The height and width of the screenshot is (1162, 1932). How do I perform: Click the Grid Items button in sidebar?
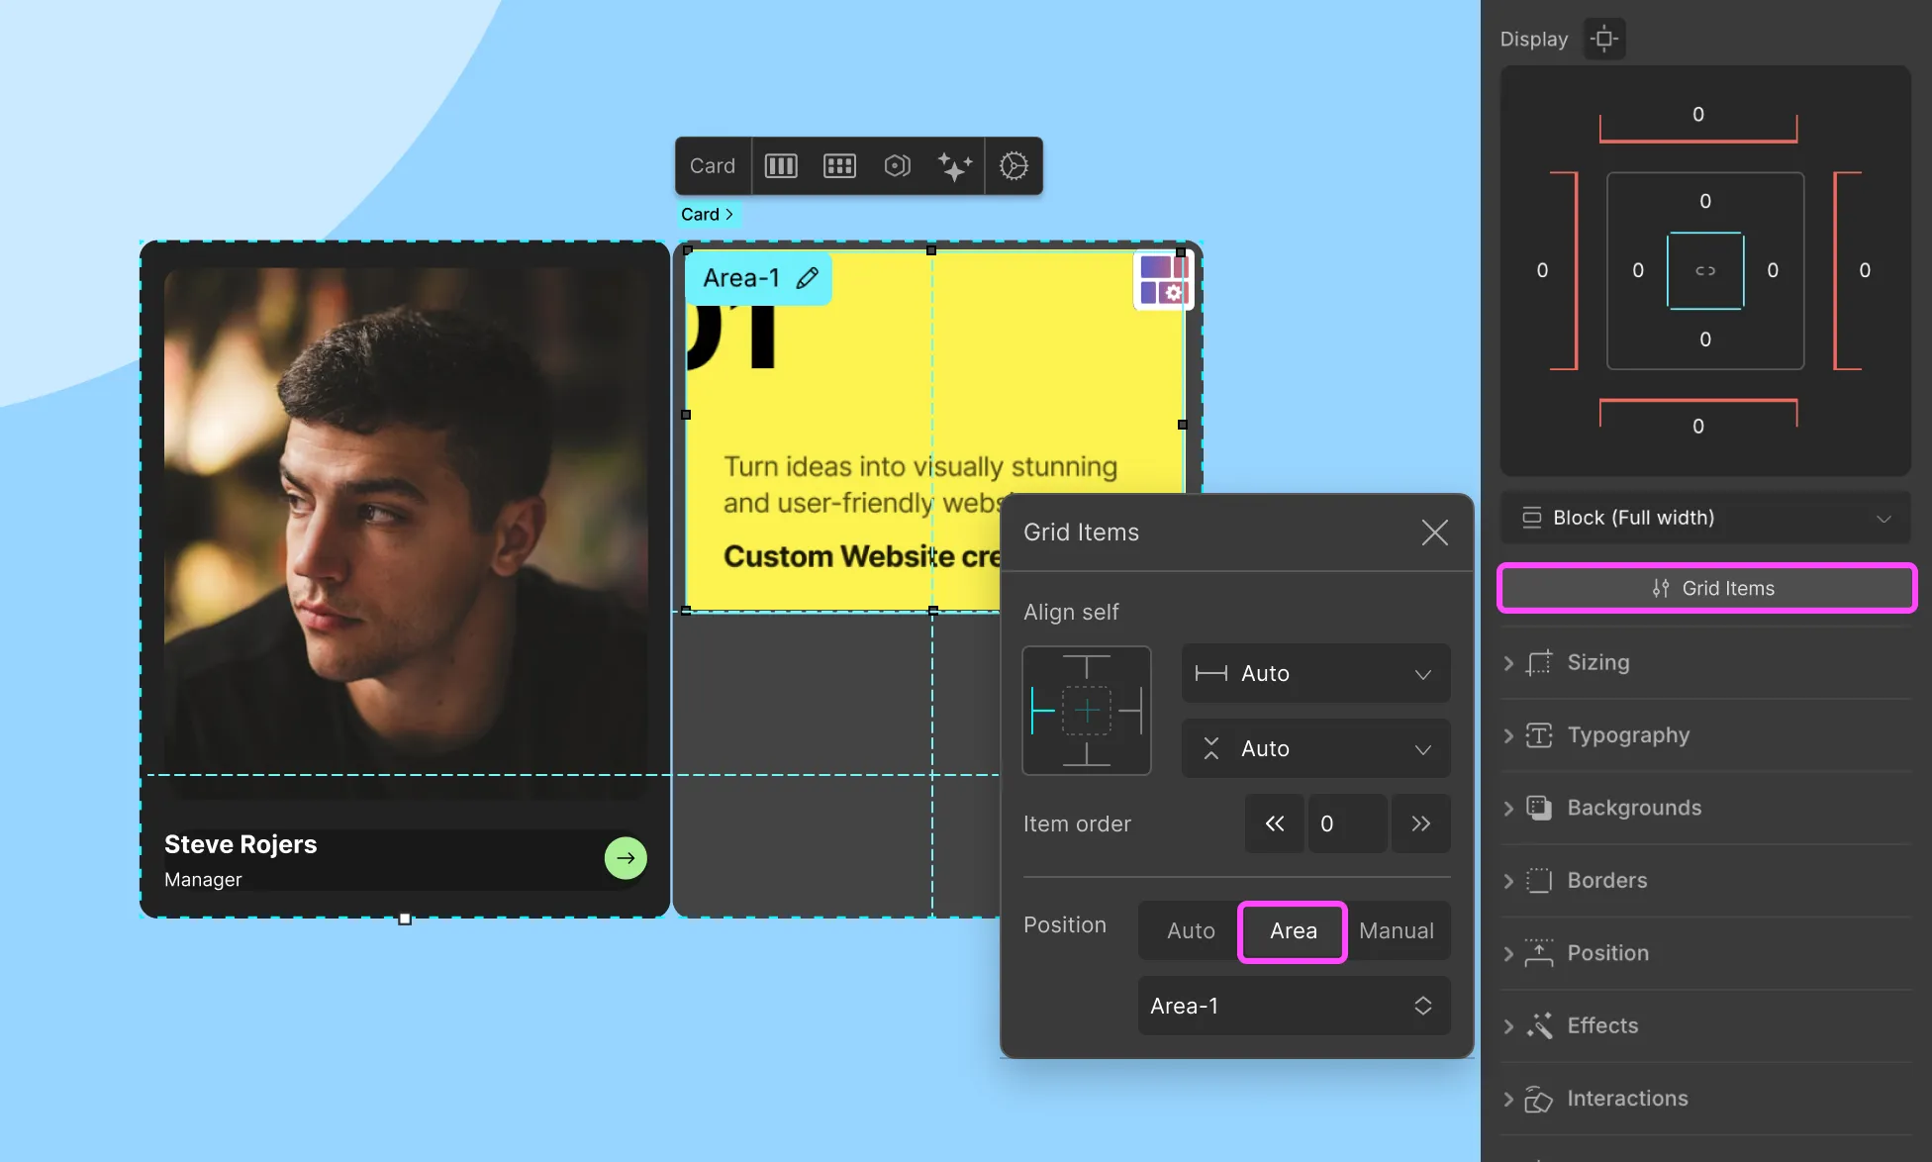coord(1707,588)
